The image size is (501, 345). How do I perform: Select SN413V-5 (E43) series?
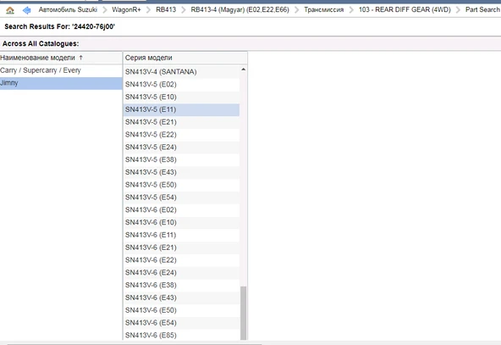(181, 172)
